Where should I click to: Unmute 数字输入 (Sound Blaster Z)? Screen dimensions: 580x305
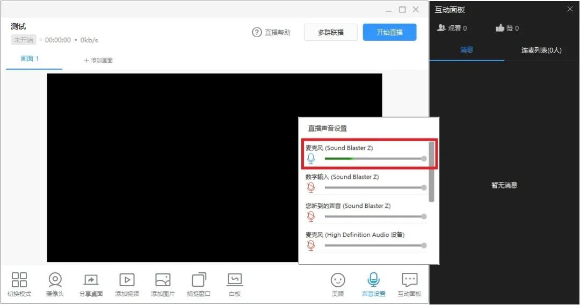pos(311,187)
